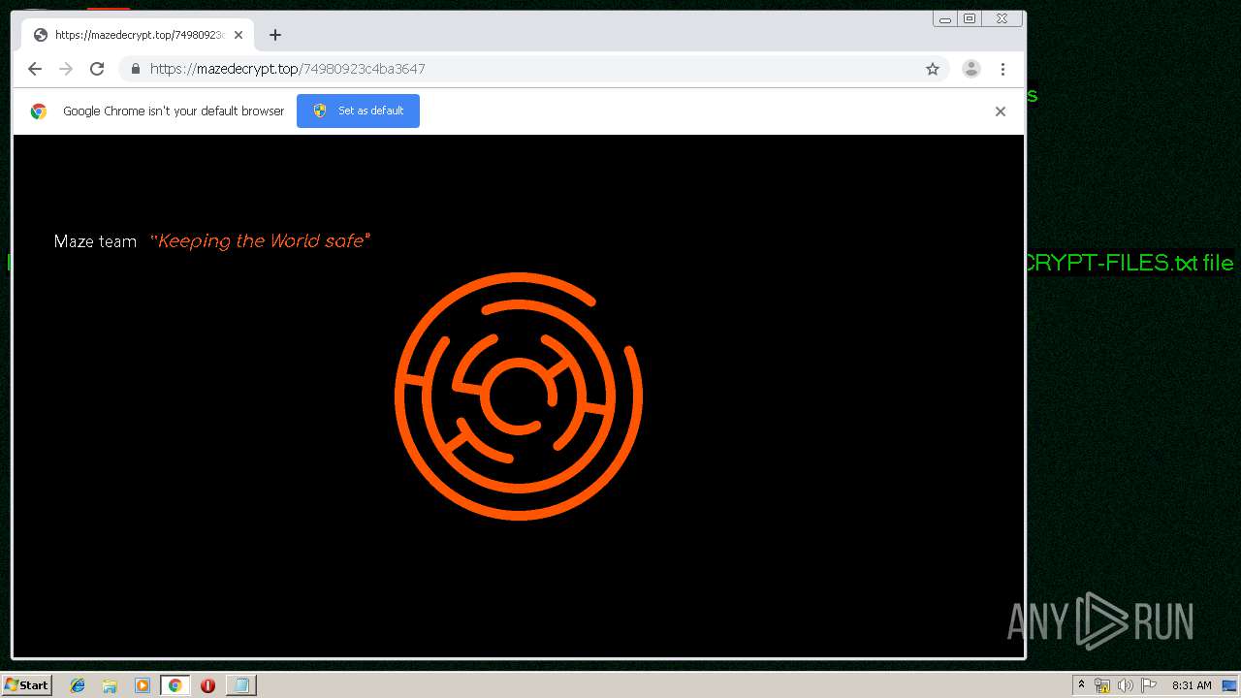Click the 8:31 AM taskbar clock
Viewport: 1241px width, 698px height.
pyautogui.click(x=1192, y=685)
